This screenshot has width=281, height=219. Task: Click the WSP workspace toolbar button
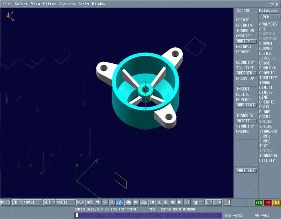pos(81,203)
